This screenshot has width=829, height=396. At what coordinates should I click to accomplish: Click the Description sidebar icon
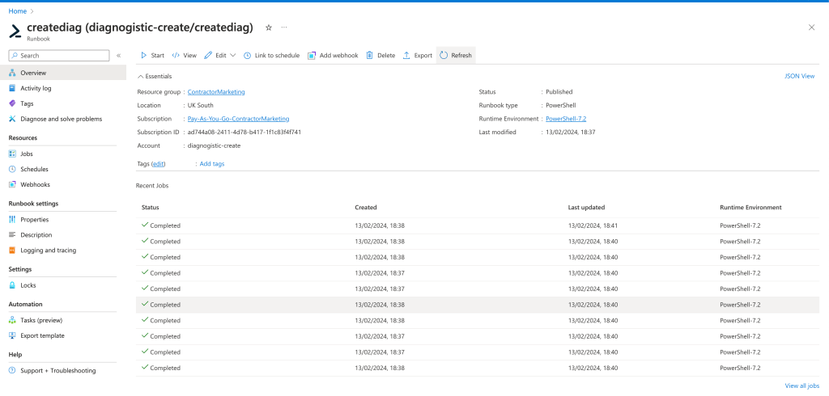[x=13, y=235]
